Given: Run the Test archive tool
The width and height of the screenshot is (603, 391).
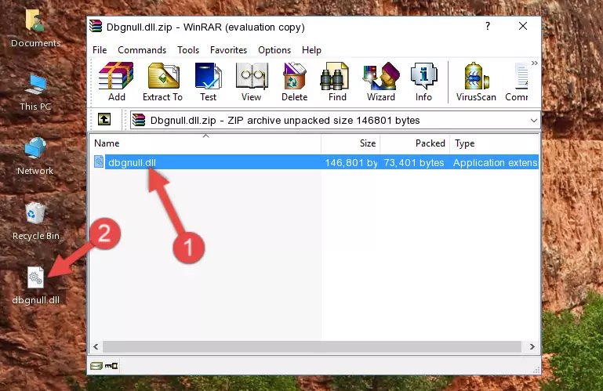Looking at the screenshot, I should (208, 81).
